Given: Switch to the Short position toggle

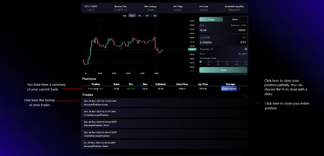Looking at the screenshot, I should (235, 19).
